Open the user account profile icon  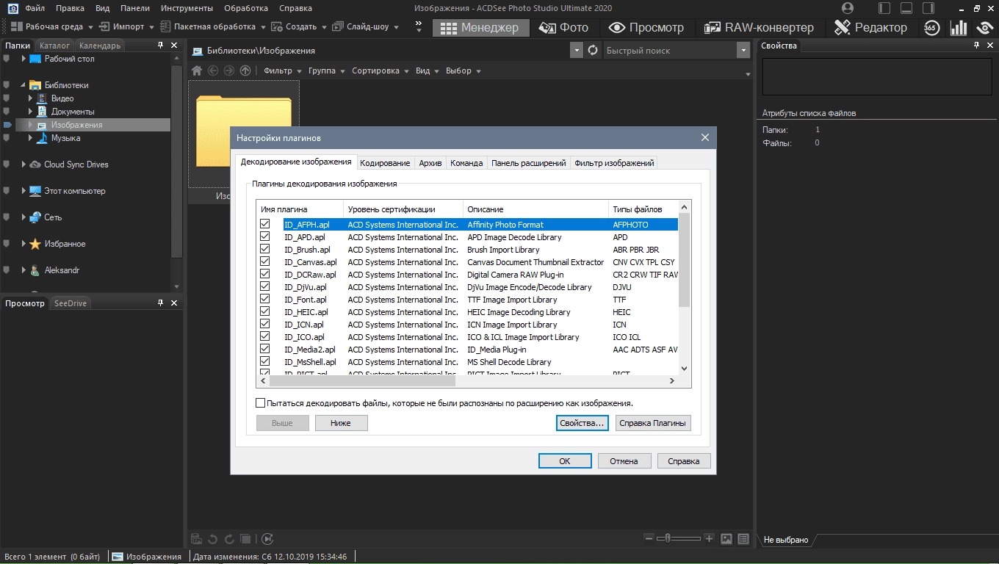point(848,8)
